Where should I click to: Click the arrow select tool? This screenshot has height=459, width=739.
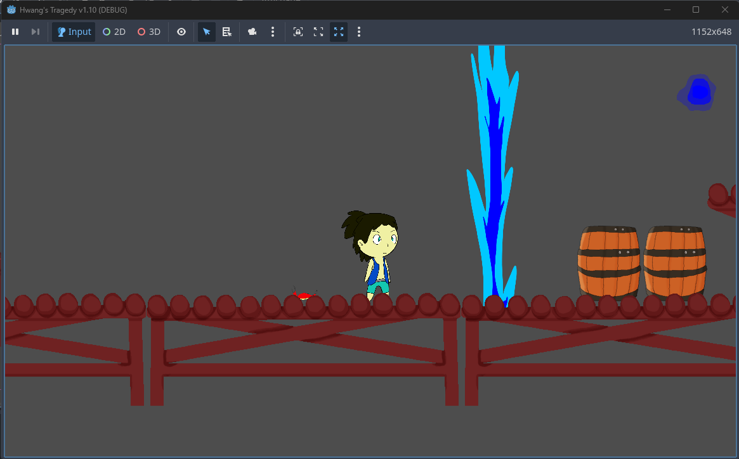(x=207, y=32)
